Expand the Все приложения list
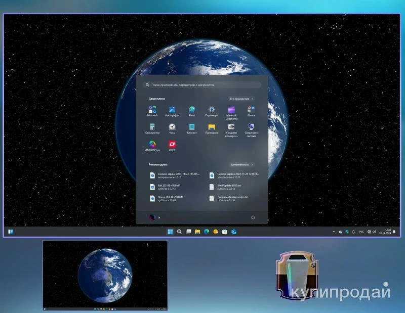The height and width of the screenshot is (313, 405). (241, 99)
